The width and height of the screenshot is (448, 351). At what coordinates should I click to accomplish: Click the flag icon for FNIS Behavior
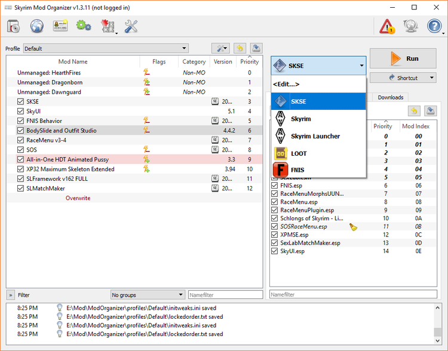(x=146, y=121)
